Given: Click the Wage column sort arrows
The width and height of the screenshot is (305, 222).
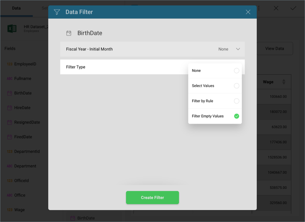Looking at the screenshot, I should coord(284,82).
